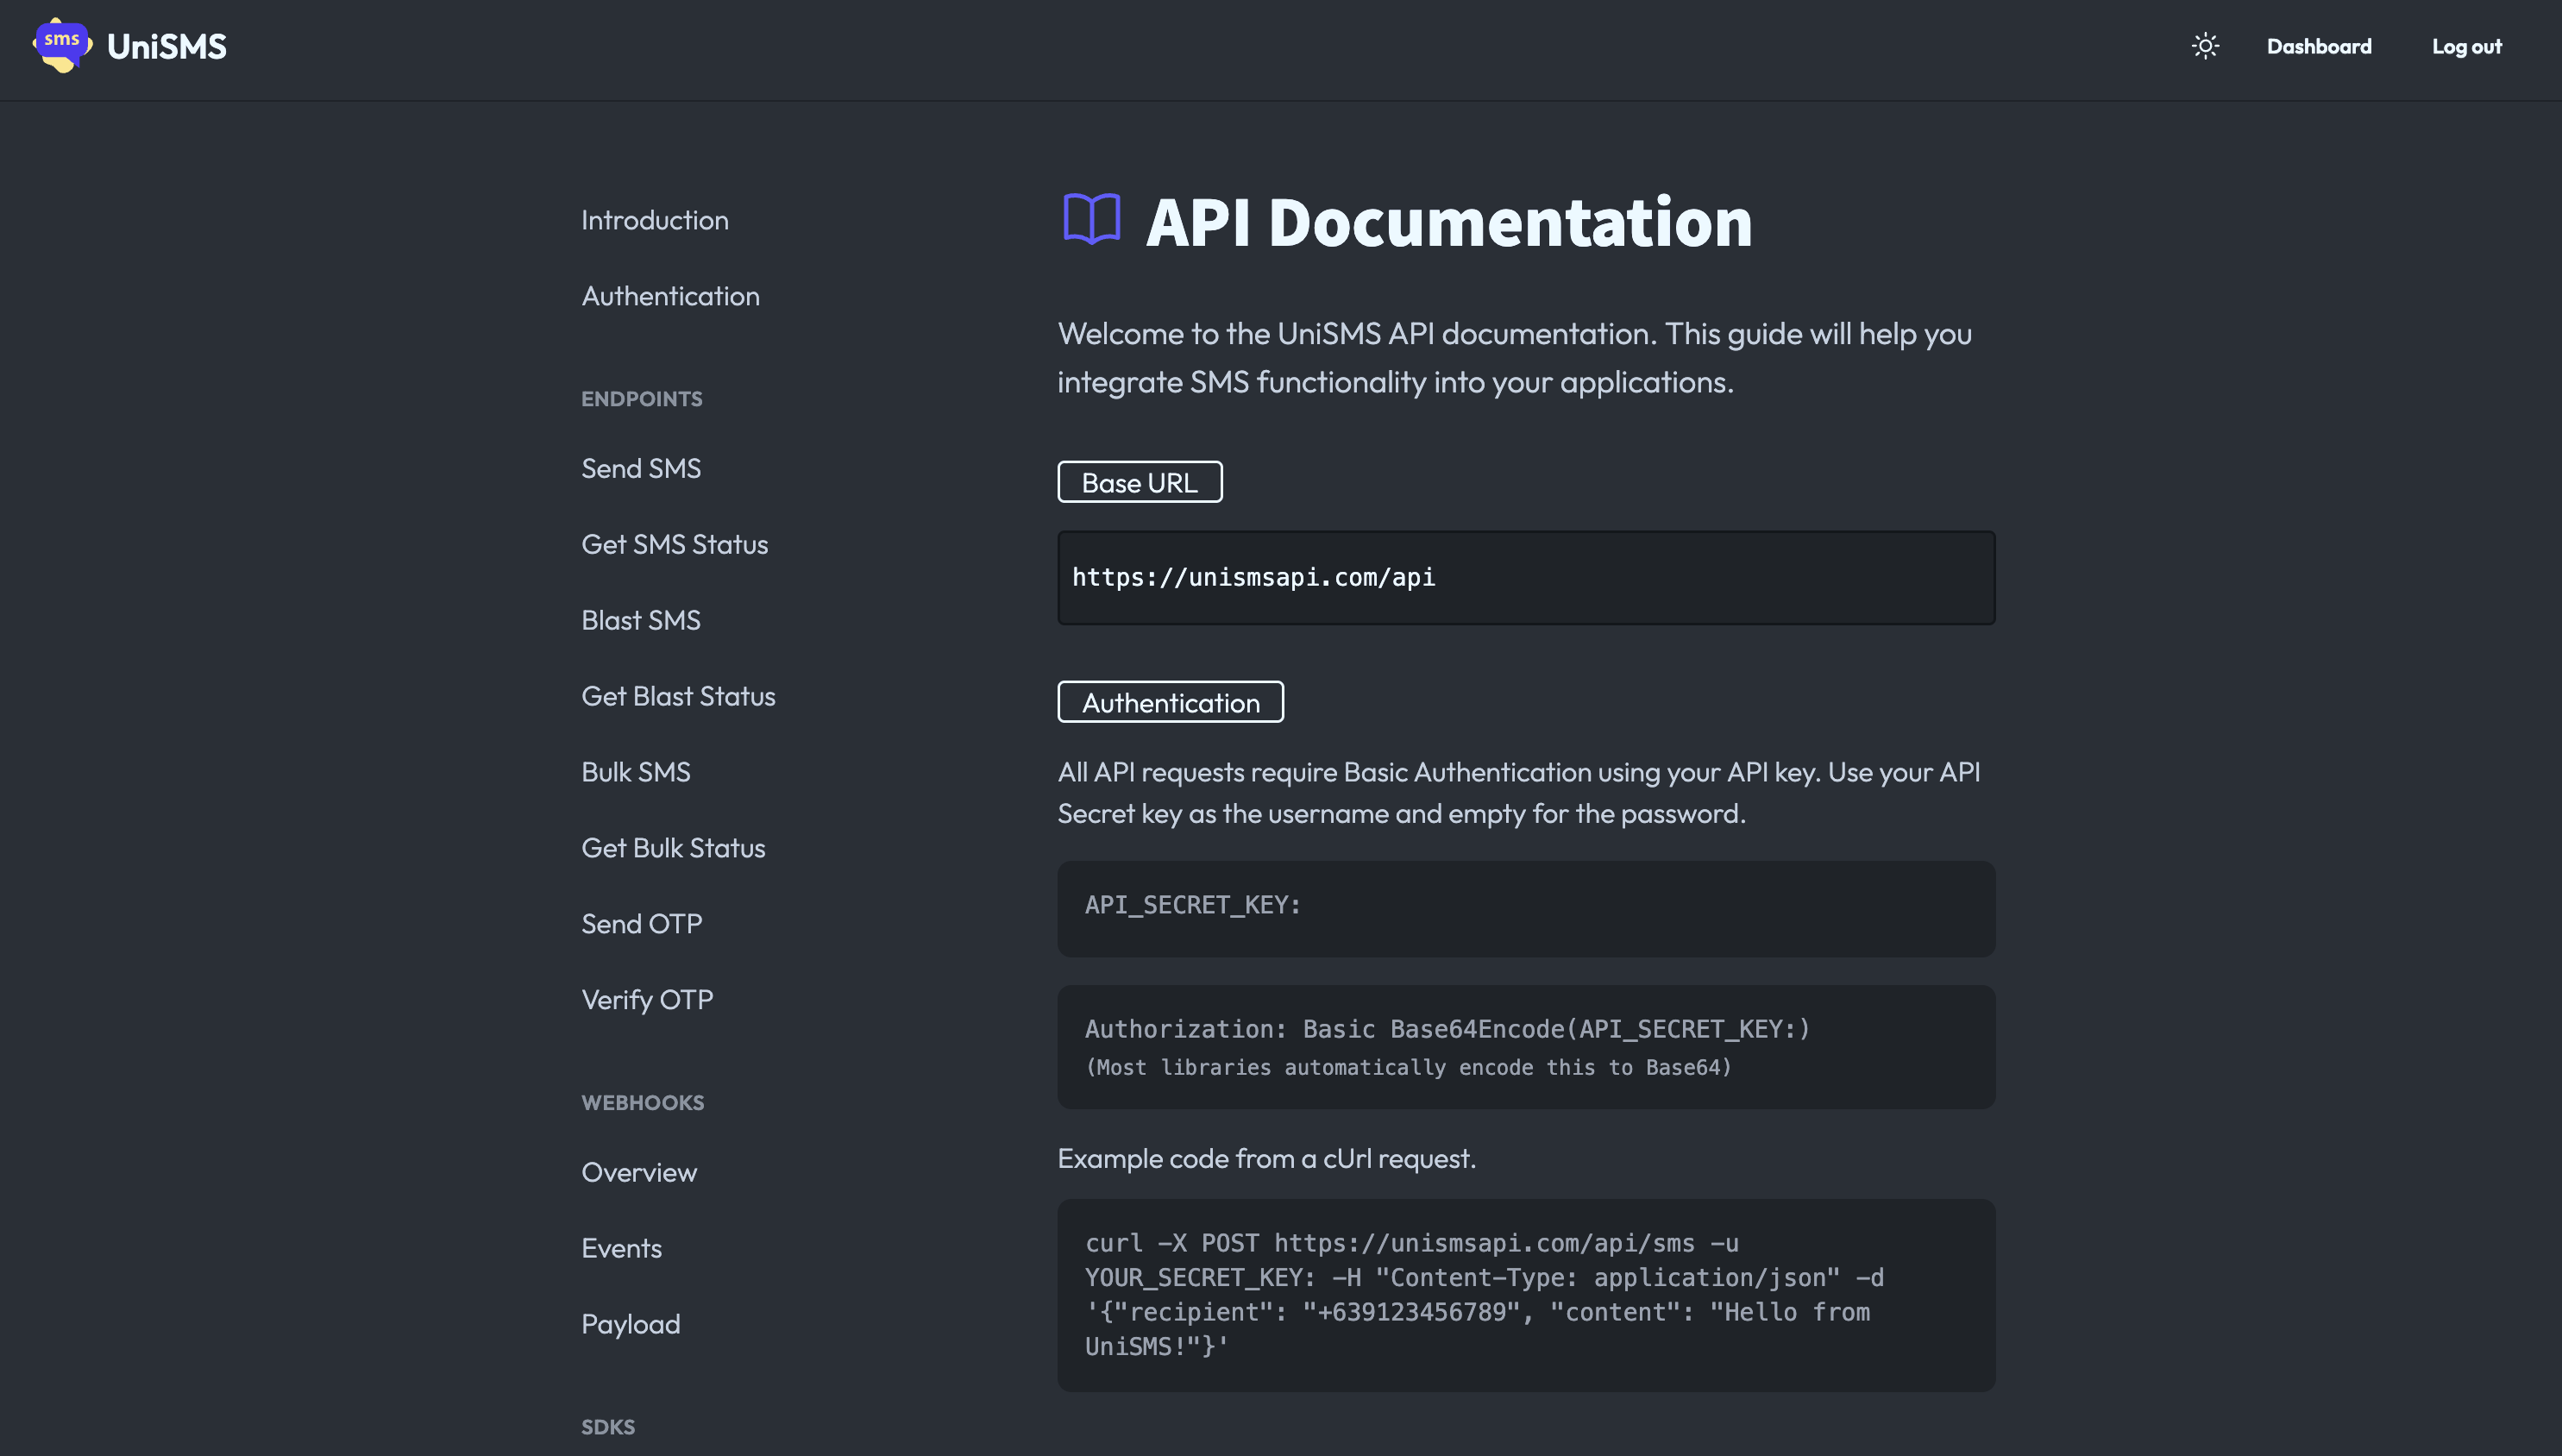Go to Introduction section
Viewport: 2562px width, 1456px height.
[655, 220]
